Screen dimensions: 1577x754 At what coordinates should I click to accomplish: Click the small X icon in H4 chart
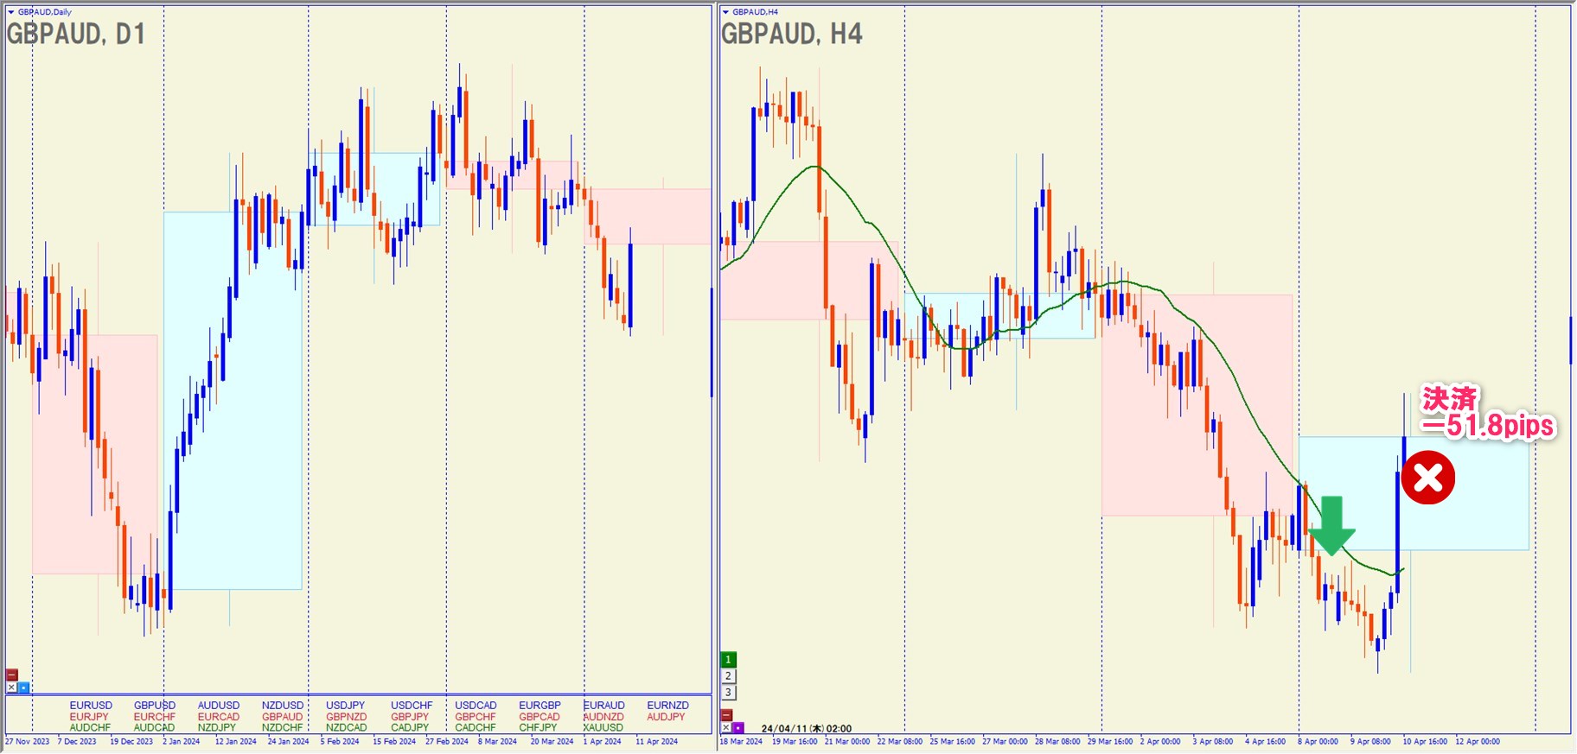725,728
